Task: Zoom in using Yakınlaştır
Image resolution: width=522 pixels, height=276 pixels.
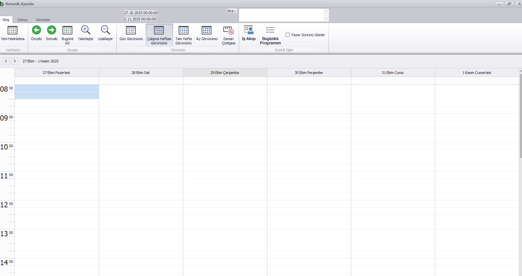Action: pyautogui.click(x=86, y=30)
